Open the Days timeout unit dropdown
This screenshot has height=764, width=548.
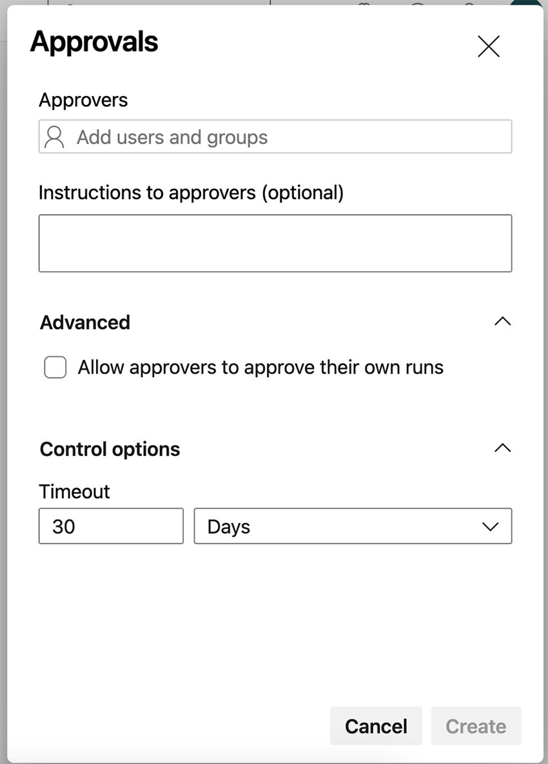353,526
